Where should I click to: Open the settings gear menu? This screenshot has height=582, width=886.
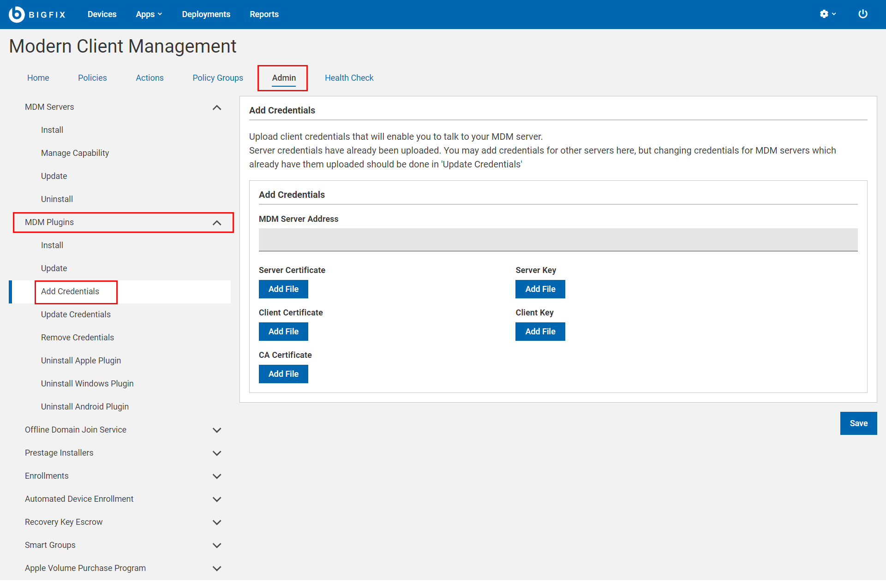tap(827, 14)
